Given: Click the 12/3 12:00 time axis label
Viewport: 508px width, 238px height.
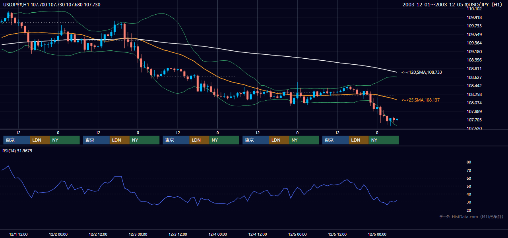Looking at the screenshot, I should tap(178, 234).
